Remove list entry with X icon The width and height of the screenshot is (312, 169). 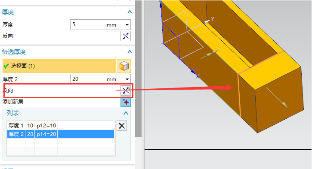122,126
